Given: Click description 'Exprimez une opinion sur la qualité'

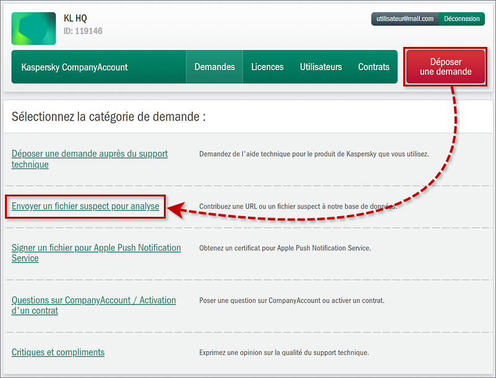Looking at the screenshot, I should [x=284, y=353].
